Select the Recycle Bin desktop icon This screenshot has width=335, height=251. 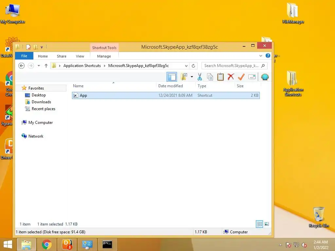click(x=319, y=217)
